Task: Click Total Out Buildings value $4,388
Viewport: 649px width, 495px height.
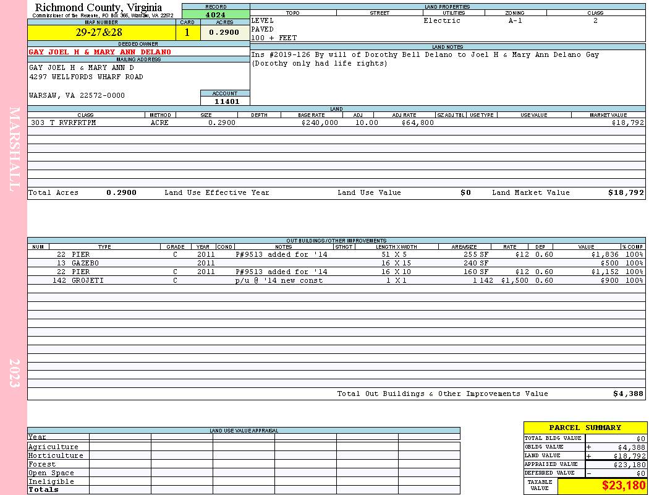Action: 629,394
